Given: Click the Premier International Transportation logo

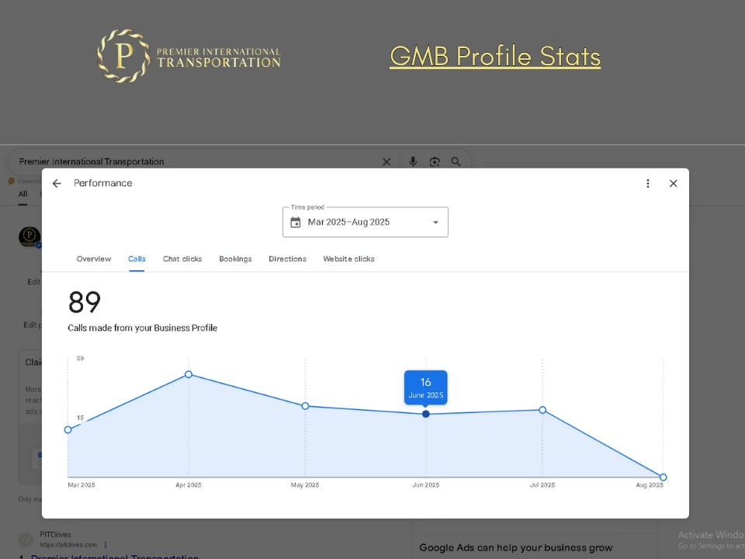Looking at the screenshot, I should tap(189, 56).
